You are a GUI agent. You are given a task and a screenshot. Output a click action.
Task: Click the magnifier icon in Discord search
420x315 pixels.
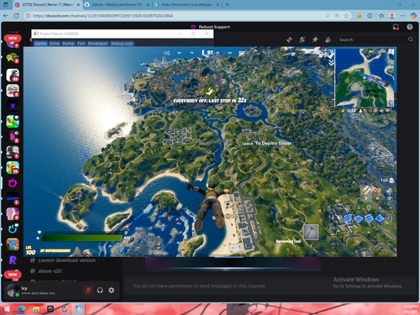pyautogui.click(x=411, y=39)
